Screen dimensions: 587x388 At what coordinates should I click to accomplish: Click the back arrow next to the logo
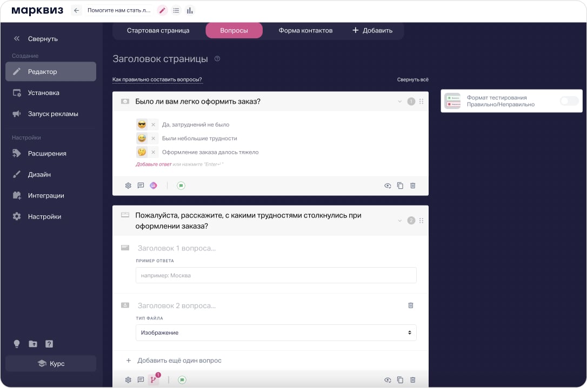[x=76, y=10]
